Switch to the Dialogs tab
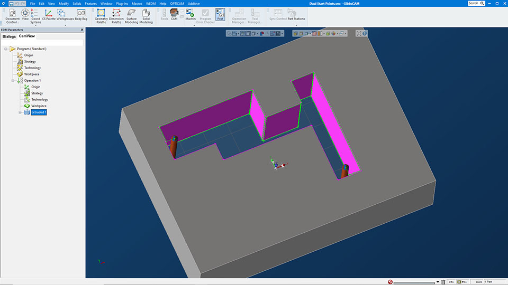This screenshot has height=285, width=508. [x=9, y=36]
